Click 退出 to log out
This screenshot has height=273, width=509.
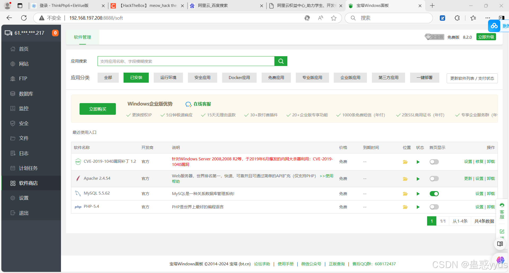(31, 213)
